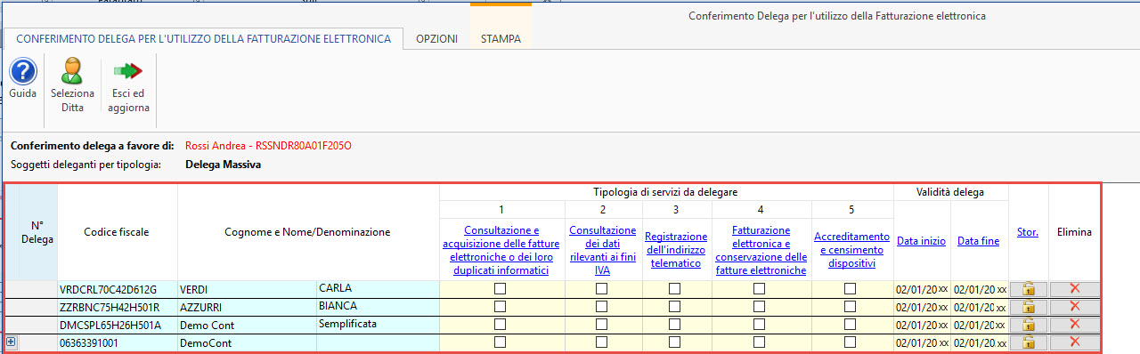Click Fatturazione elettronica e conservazione link

(761, 250)
